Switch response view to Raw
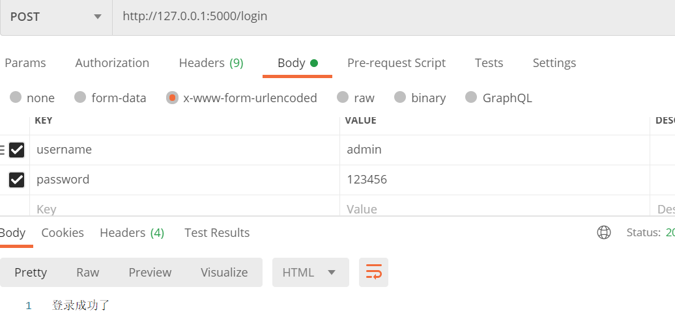The height and width of the screenshot is (328, 675). [x=88, y=272]
